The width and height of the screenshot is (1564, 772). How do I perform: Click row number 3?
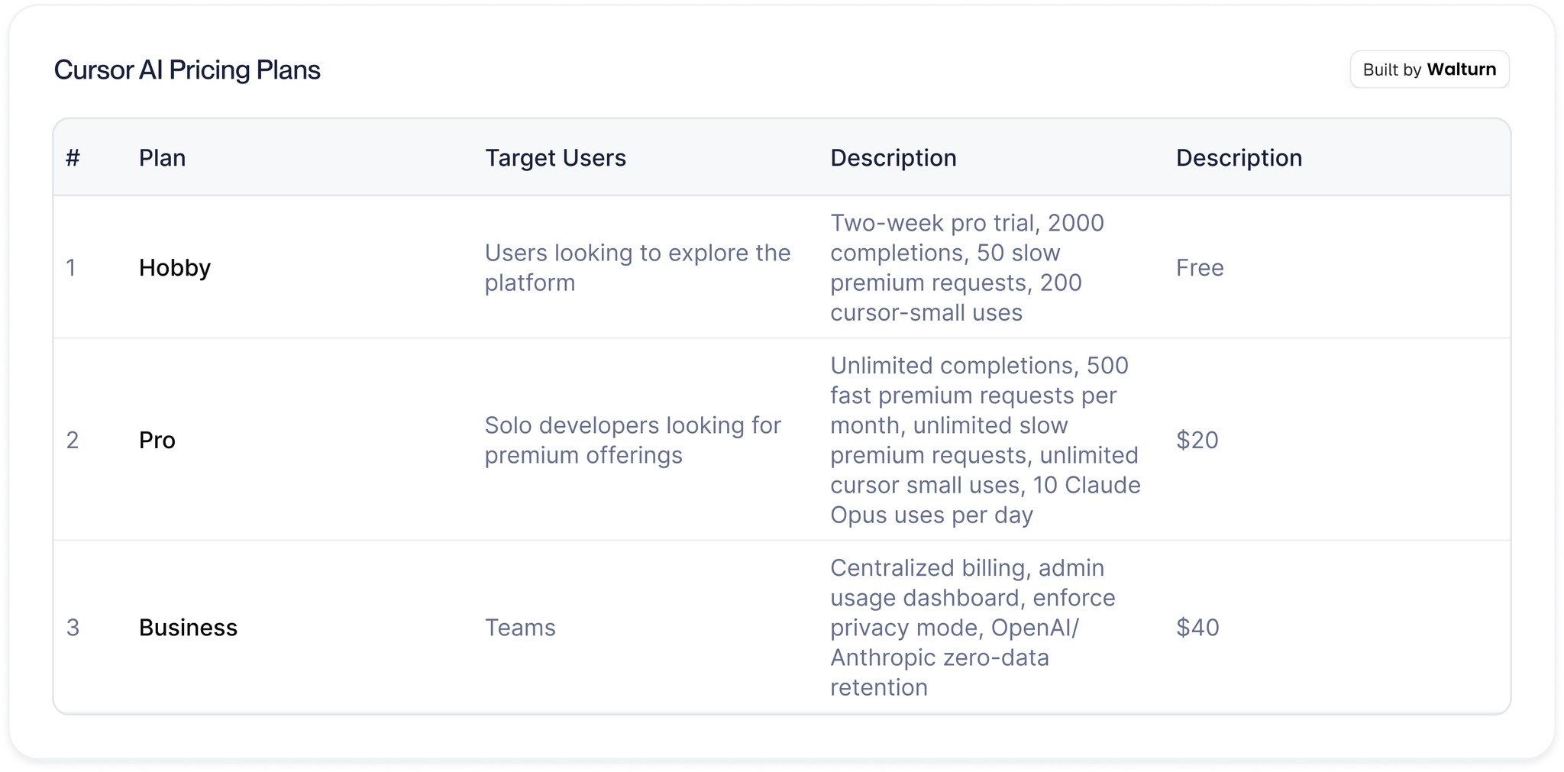point(73,628)
